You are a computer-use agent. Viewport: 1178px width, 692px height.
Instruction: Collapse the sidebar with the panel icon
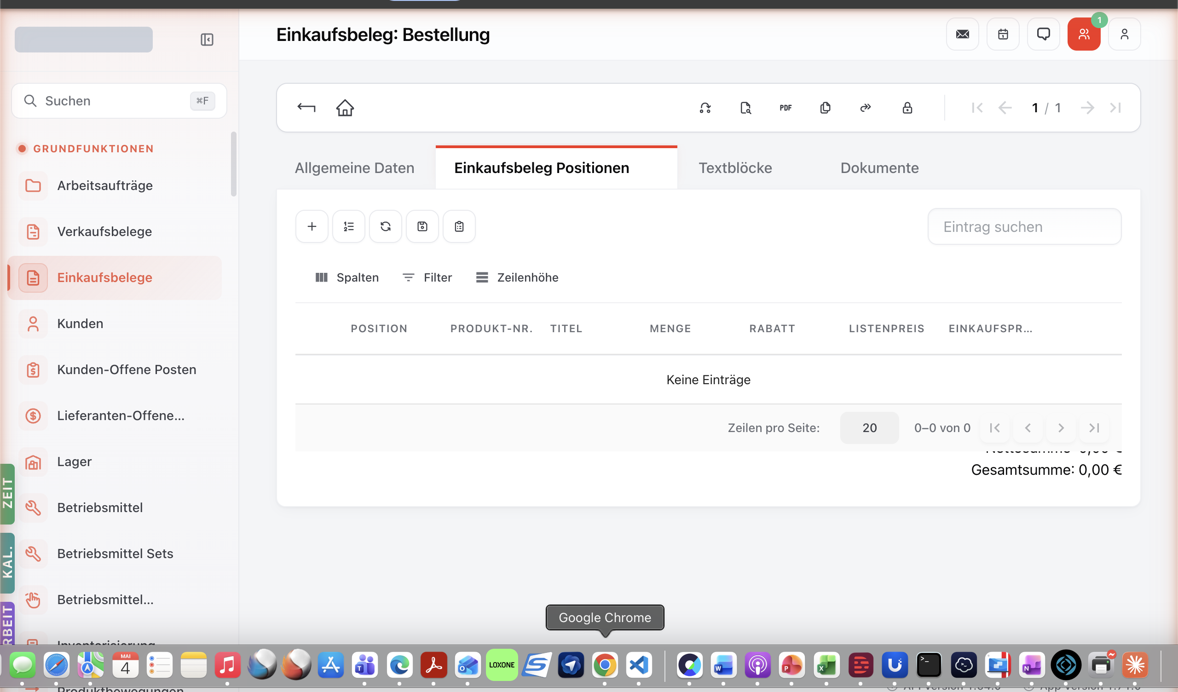tap(207, 39)
